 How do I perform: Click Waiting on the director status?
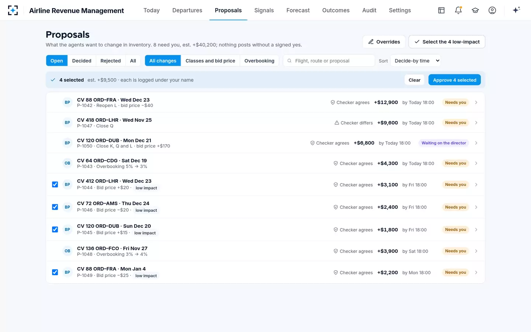coord(444,143)
